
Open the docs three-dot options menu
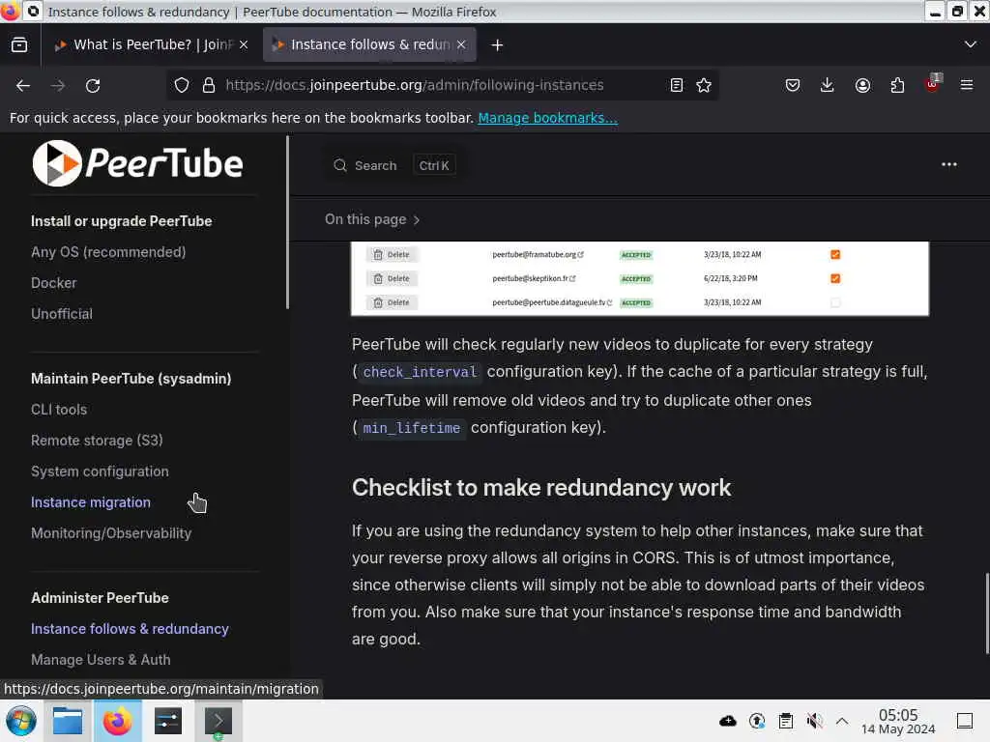(949, 164)
